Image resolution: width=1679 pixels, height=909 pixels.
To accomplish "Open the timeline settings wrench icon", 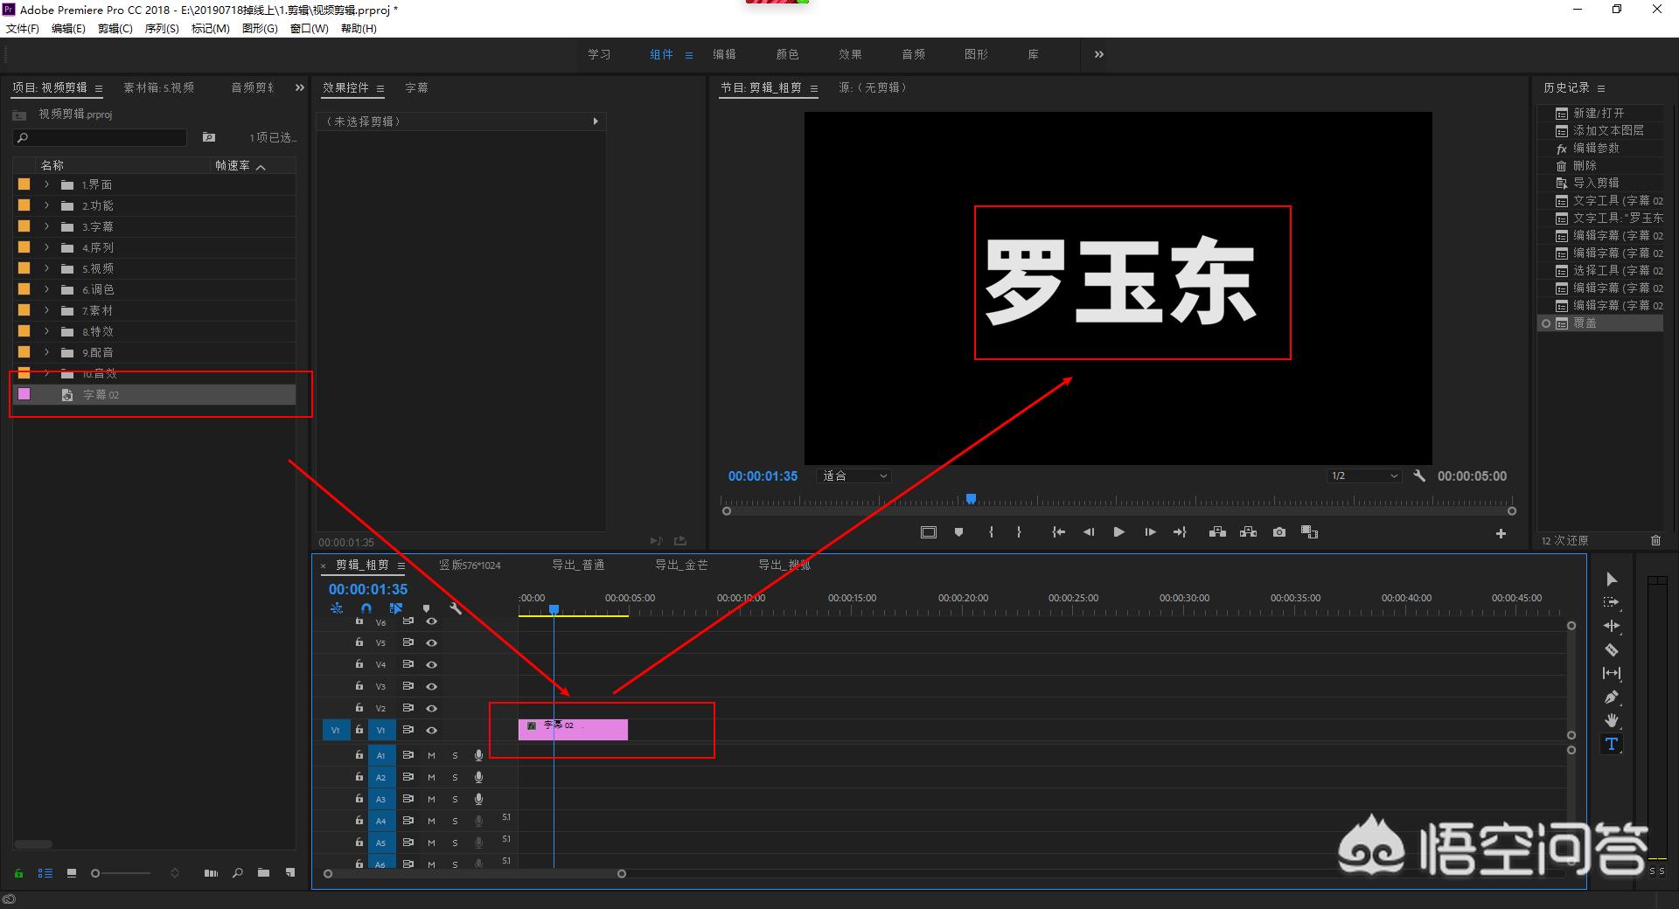I will [456, 609].
